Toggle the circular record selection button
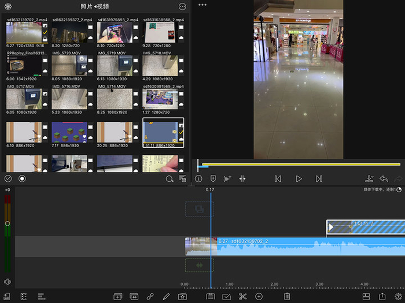 [22, 179]
